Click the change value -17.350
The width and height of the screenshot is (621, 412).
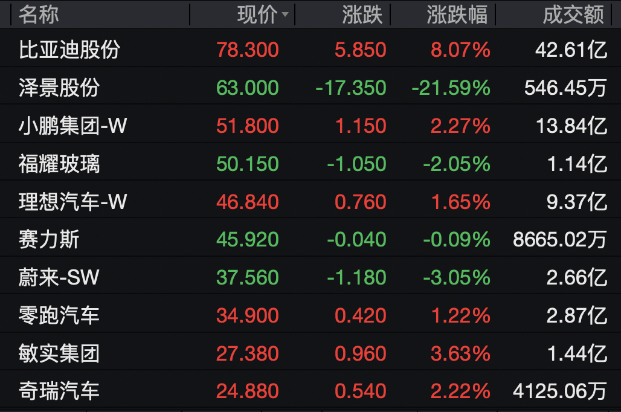351,88
